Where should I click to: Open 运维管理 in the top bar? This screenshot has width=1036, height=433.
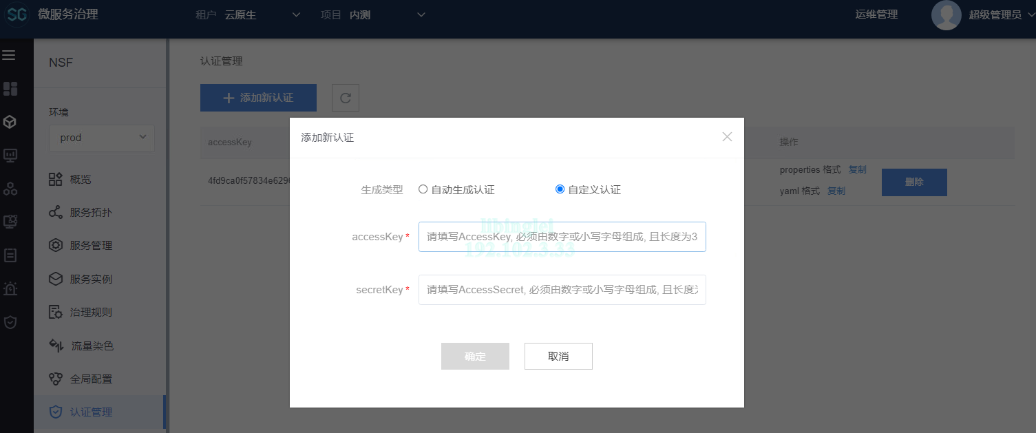pos(876,14)
